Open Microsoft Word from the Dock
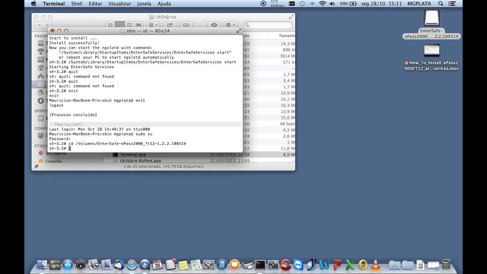487x274 pixels. point(324,264)
